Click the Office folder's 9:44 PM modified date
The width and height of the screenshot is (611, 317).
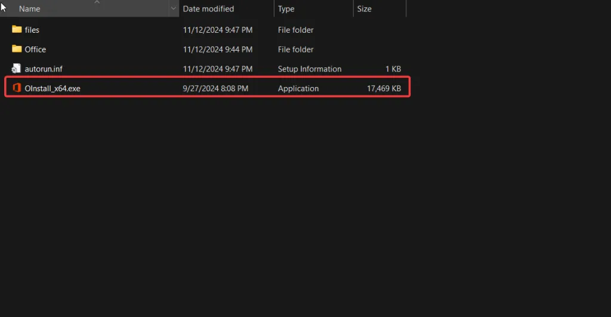218,49
